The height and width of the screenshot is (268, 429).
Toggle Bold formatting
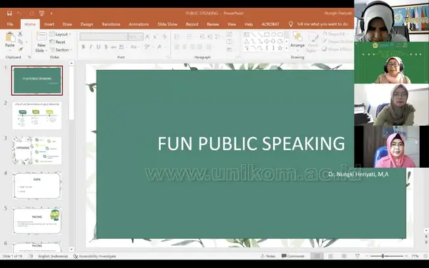click(x=83, y=47)
